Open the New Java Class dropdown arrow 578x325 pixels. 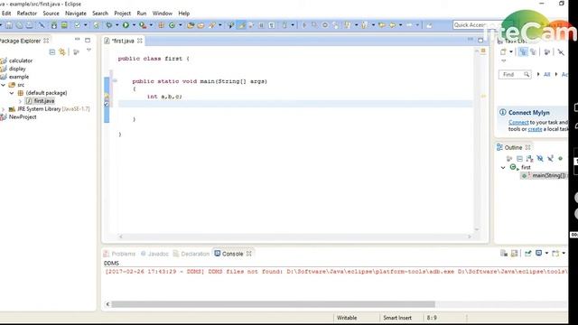tap(180, 25)
